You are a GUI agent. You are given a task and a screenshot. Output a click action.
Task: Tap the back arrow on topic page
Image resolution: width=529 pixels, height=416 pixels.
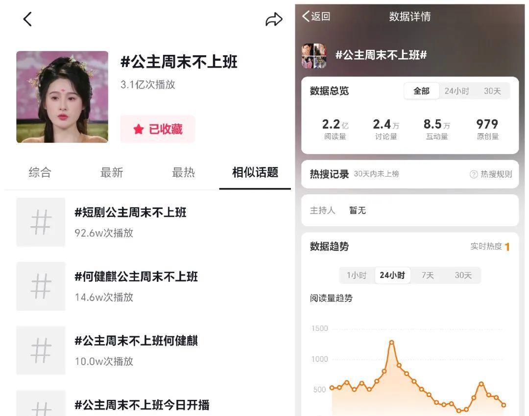pyautogui.click(x=27, y=19)
